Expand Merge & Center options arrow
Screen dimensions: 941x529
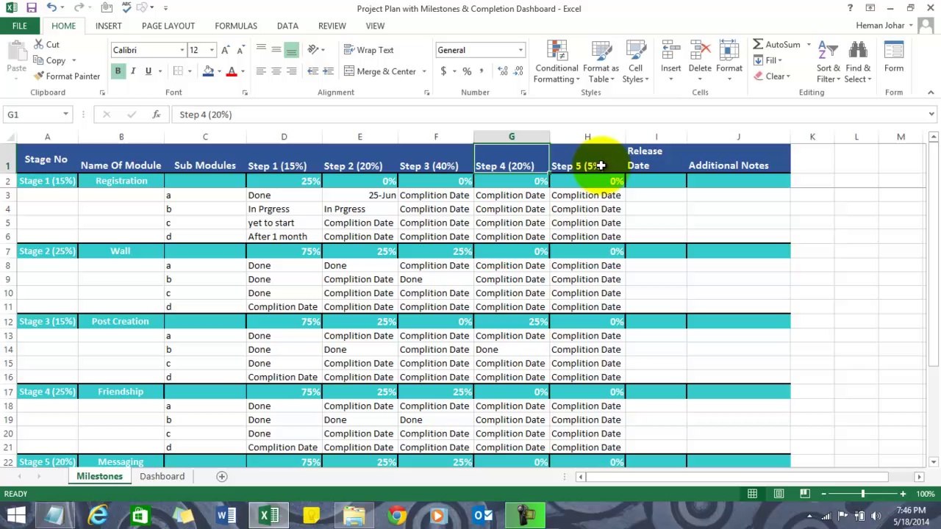(x=424, y=71)
